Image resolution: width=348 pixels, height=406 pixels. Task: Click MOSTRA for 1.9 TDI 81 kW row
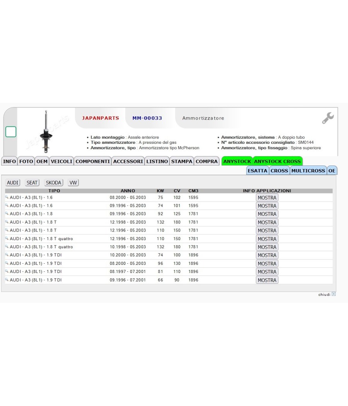[267, 271]
